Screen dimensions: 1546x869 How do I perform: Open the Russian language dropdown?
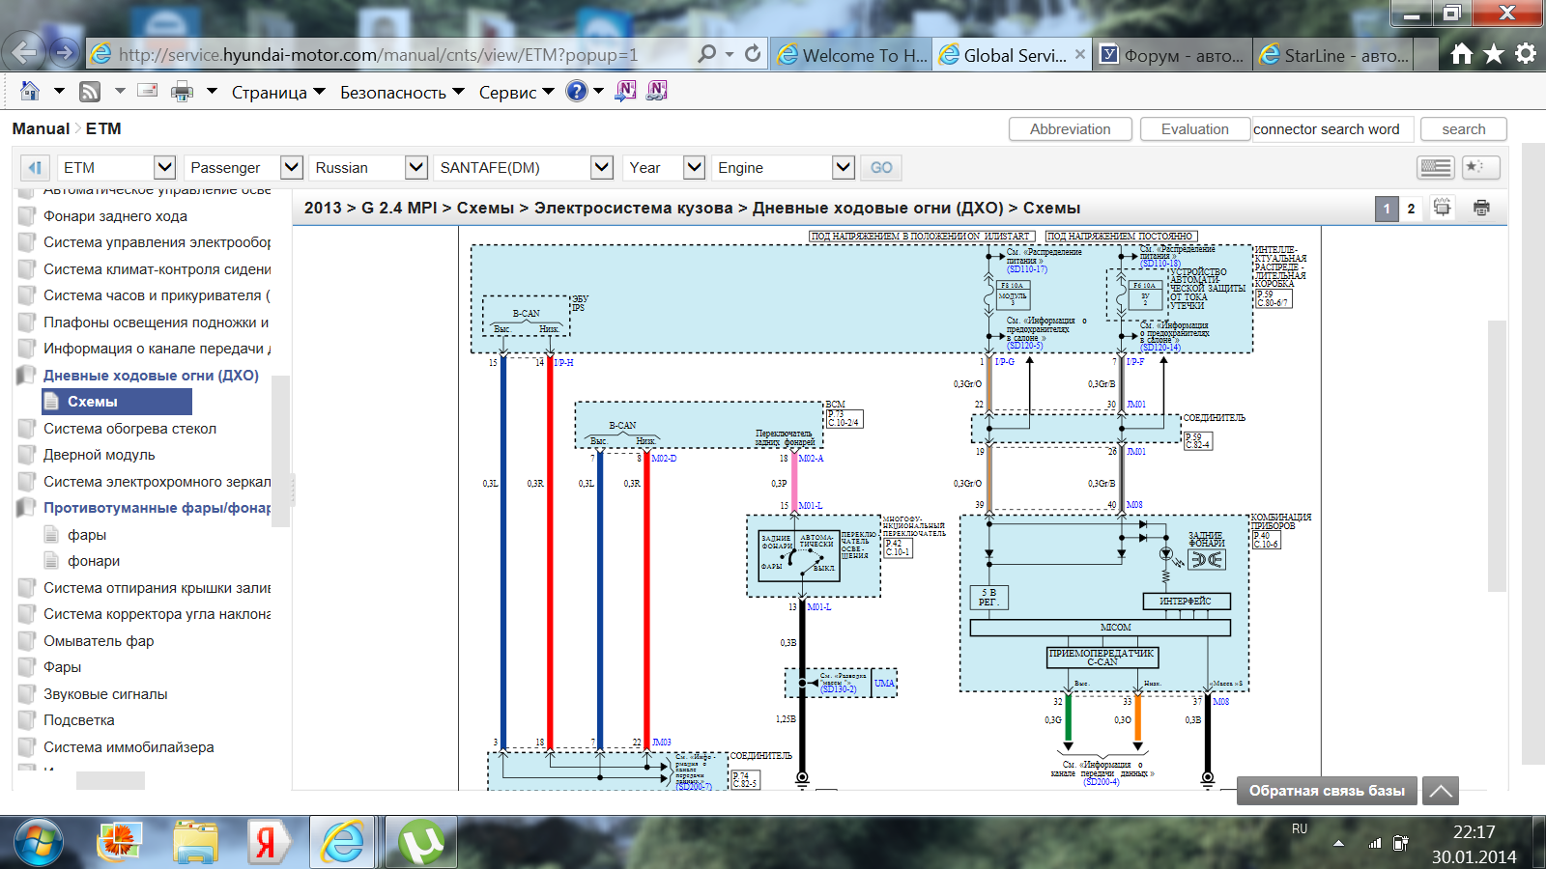[415, 167]
